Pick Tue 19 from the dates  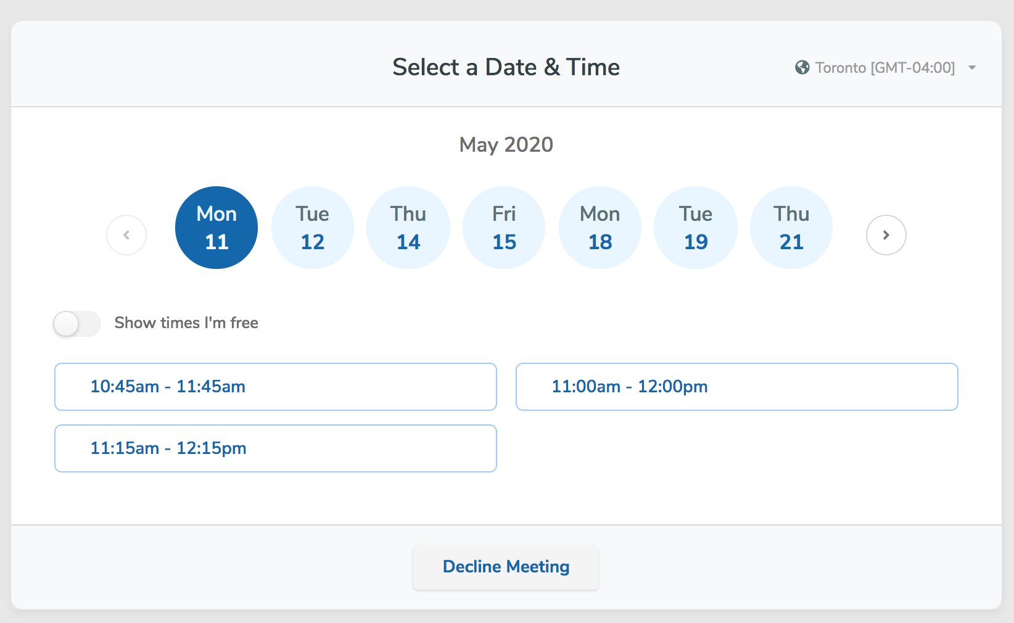click(x=696, y=228)
